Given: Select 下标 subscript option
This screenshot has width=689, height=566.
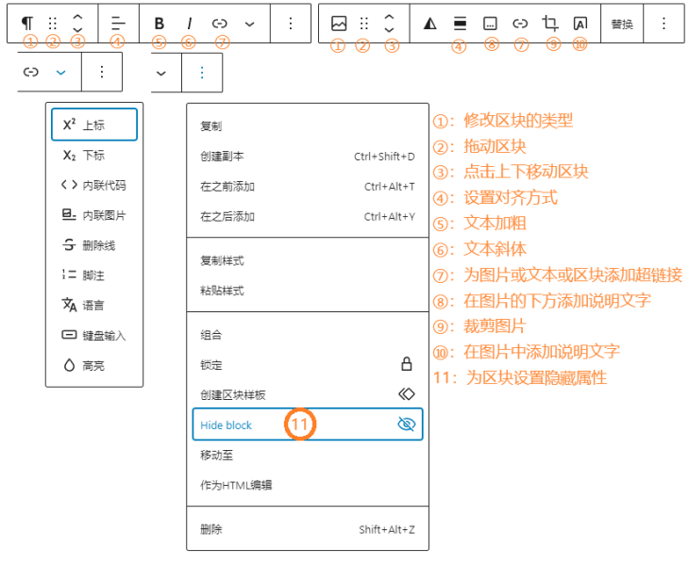Looking at the screenshot, I should pyautogui.click(x=94, y=155).
